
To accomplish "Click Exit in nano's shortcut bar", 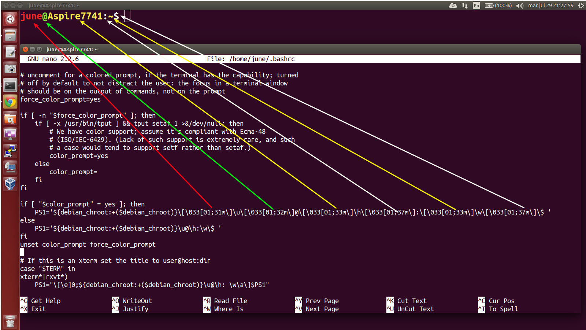I will coord(39,309).
